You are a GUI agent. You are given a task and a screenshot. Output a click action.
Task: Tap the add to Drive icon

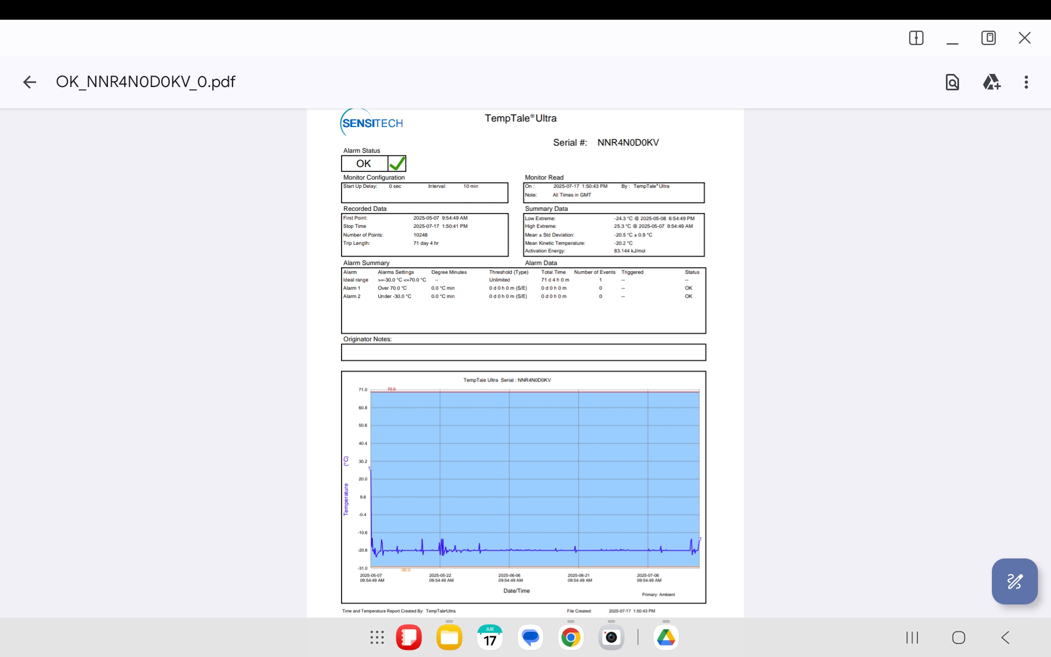tap(991, 82)
